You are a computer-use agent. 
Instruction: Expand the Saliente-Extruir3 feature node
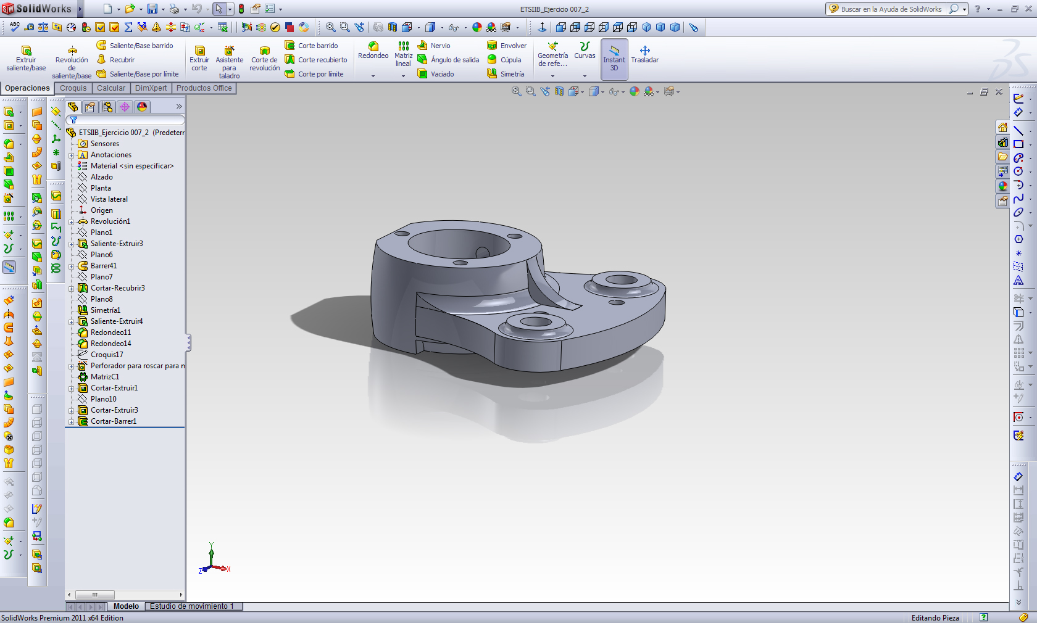point(72,244)
